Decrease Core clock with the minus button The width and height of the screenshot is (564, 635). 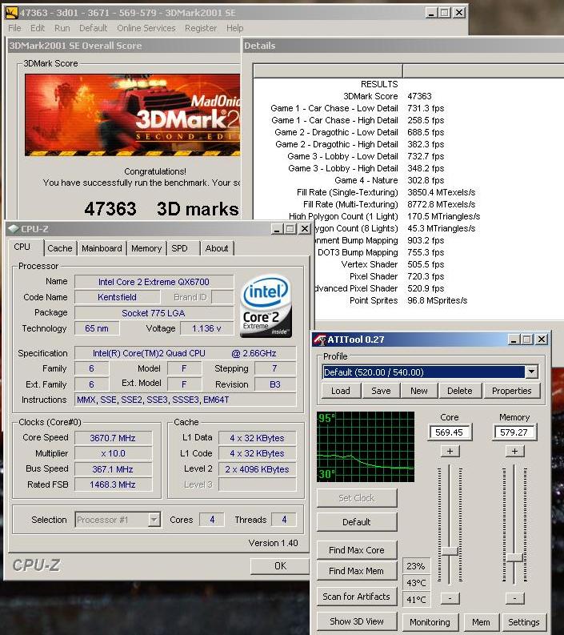[450, 598]
